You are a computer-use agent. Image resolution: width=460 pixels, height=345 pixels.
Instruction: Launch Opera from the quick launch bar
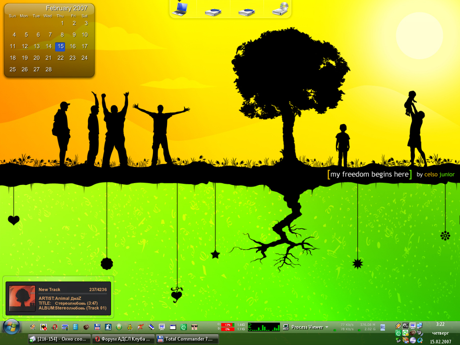[54, 327]
